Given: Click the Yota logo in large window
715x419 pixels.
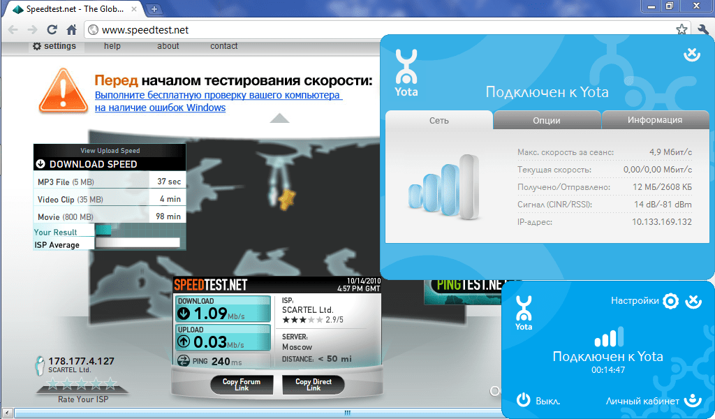Looking at the screenshot, I should click(x=406, y=73).
